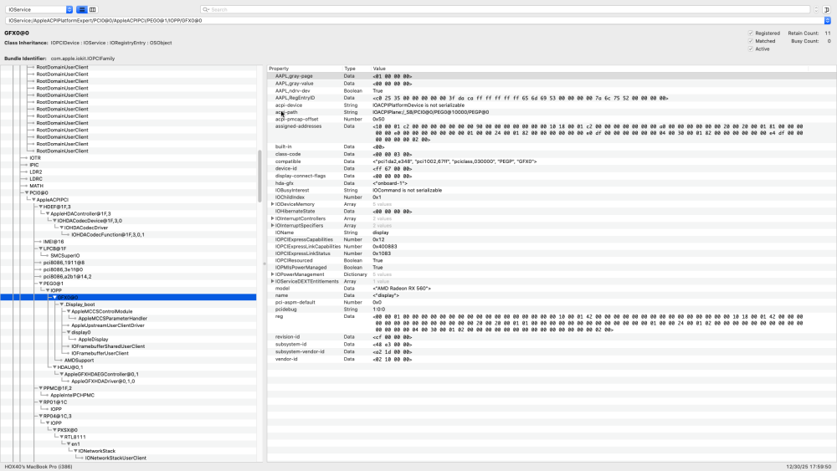Select the selected GFX0@0 tree row
Viewport: 837px width, 471px height.
128,297
